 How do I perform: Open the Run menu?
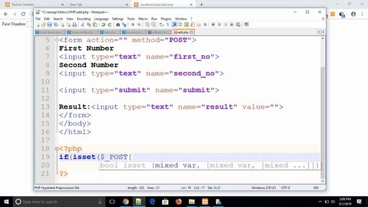[x=154, y=19]
